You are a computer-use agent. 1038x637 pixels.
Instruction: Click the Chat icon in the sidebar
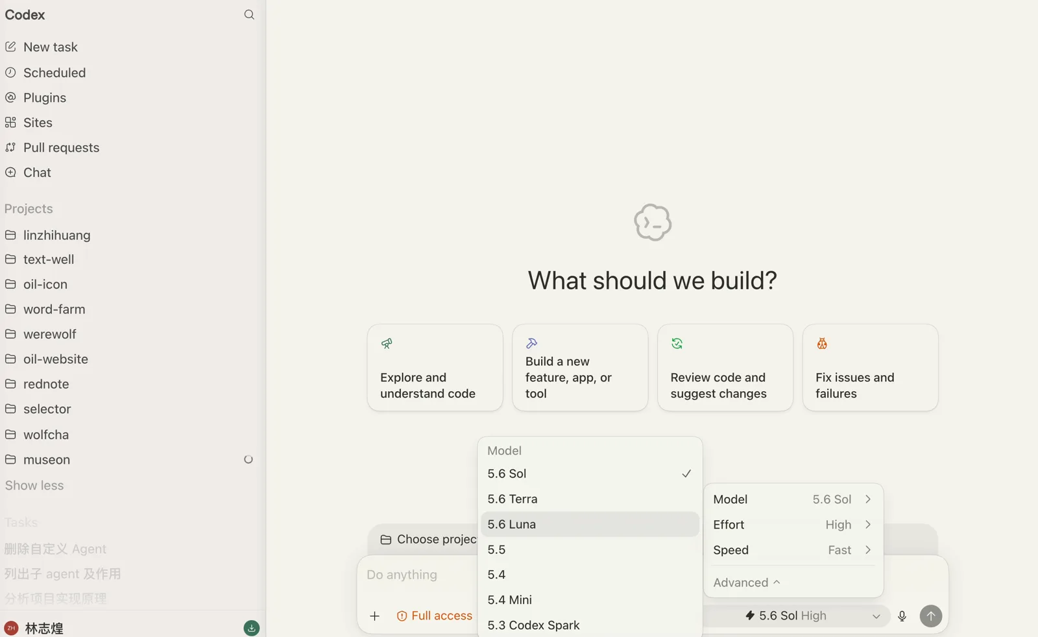tap(10, 173)
